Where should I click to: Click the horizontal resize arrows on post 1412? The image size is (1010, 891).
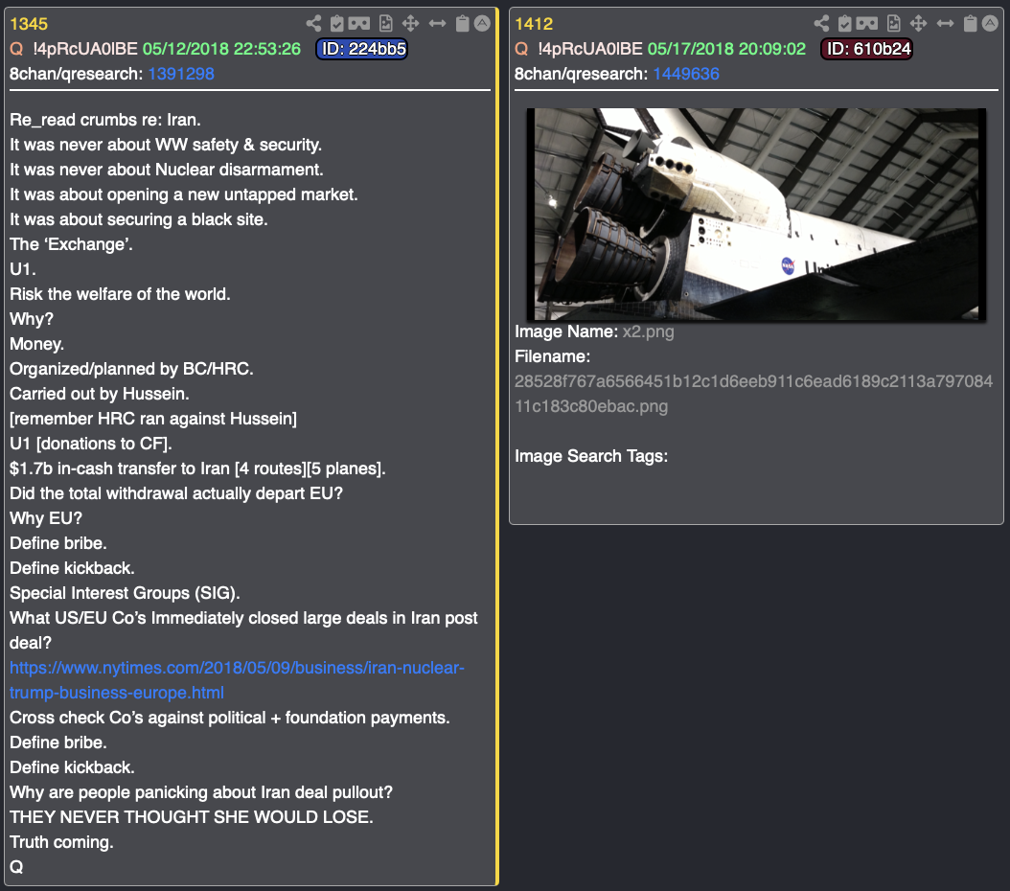click(945, 24)
